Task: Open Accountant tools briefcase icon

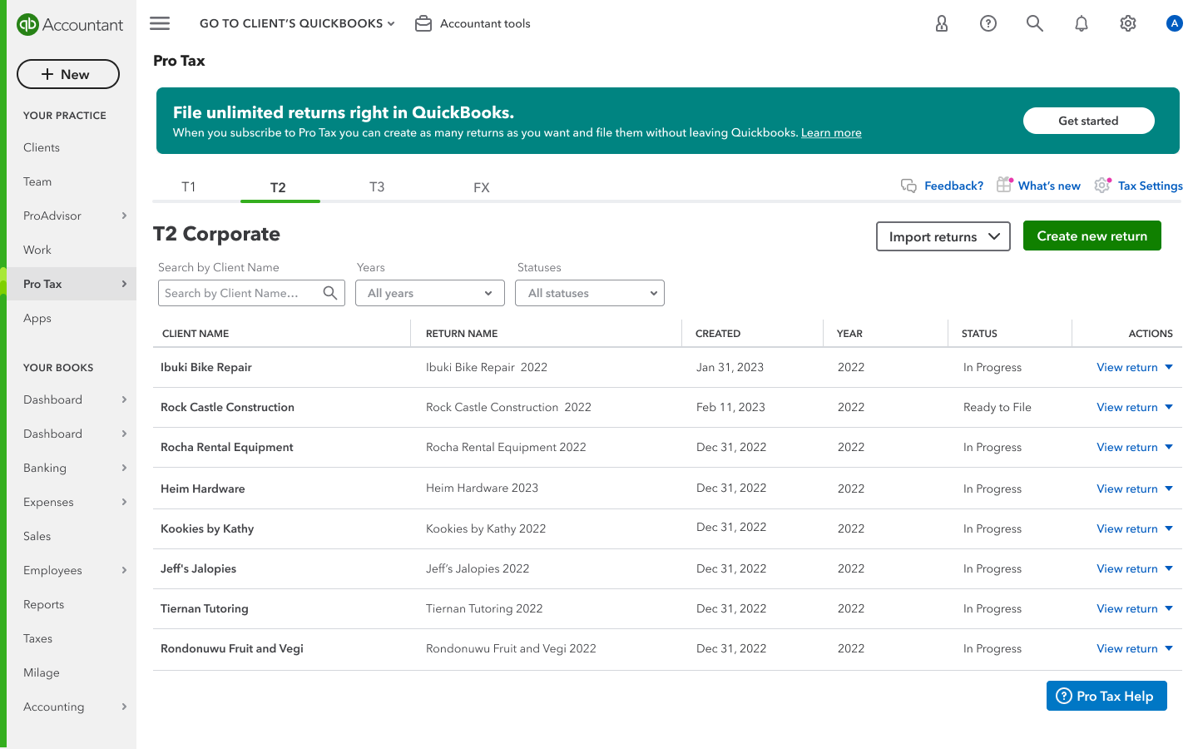Action: [423, 23]
